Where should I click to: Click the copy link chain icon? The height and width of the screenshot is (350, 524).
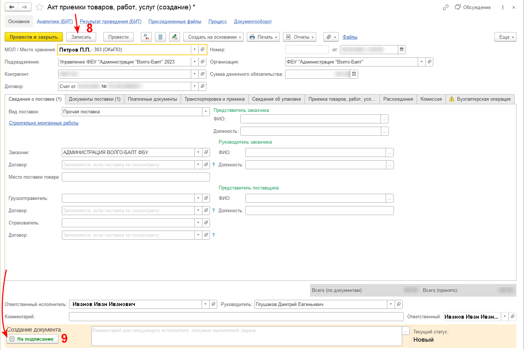[446, 7]
